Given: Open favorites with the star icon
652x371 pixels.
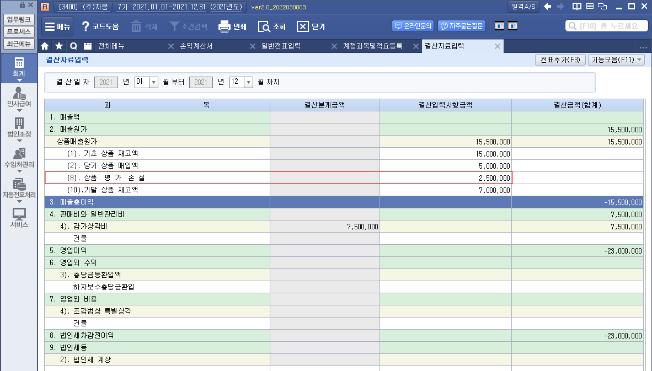Looking at the screenshot, I should point(59,46).
